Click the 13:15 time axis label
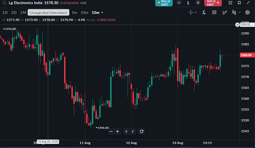This screenshot has height=148, width=255. point(207,143)
